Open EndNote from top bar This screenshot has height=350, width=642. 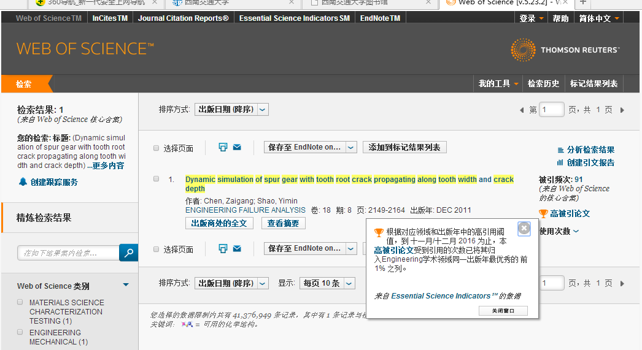click(380, 18)
